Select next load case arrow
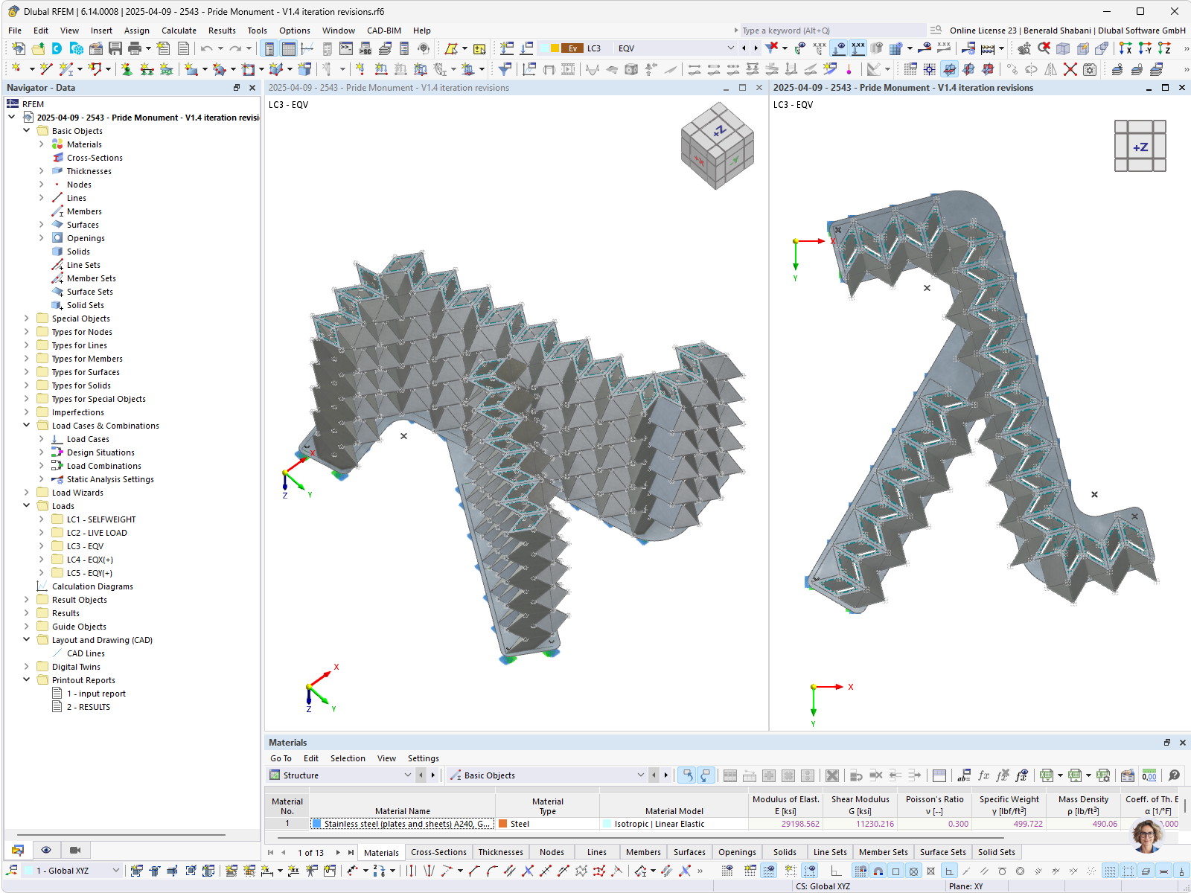1191x893 pixels. pyautogui.click(x=756, y=48)
